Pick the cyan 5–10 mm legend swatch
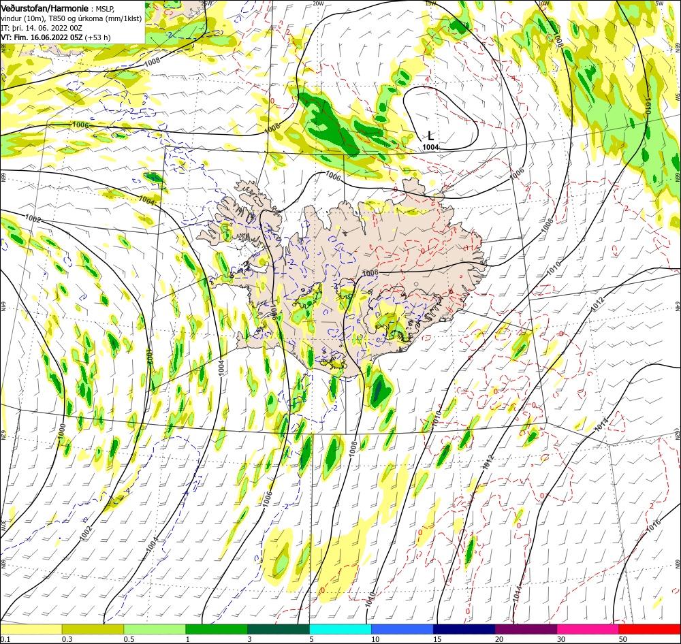This screenshot has height=644, width=681. click(340, 629)
